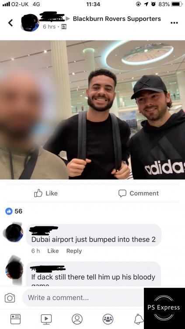Screen dimensions: 185x329
Task: Tap the Comment button under the photo
Action: tap(139, 193)
